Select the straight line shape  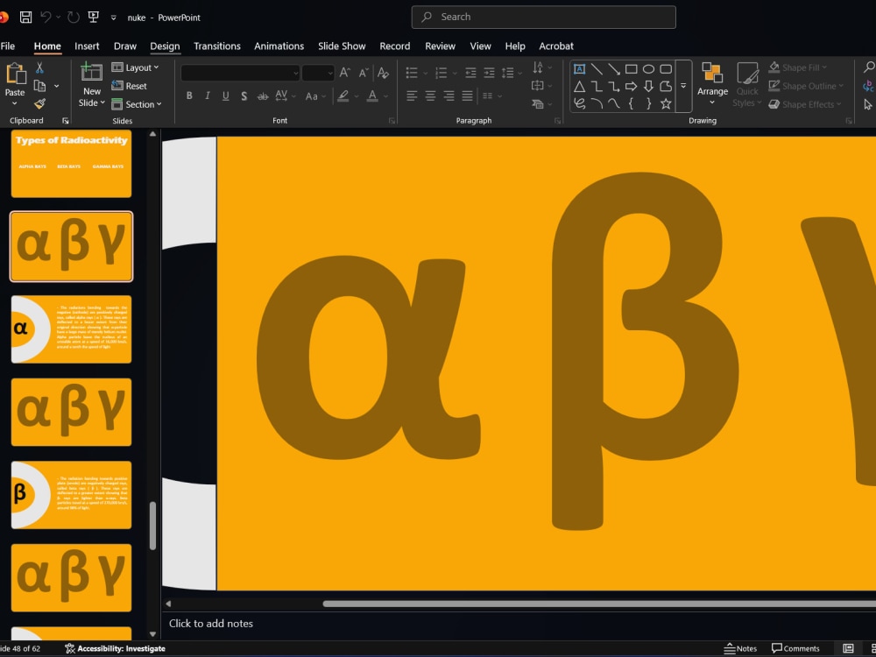(x=597, y=68)
